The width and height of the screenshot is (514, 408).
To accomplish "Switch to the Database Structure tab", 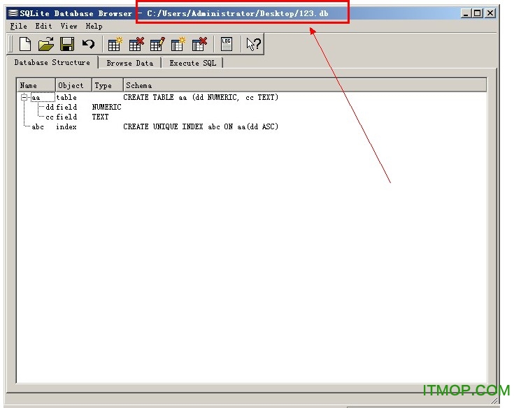I will tap(52, 62).
